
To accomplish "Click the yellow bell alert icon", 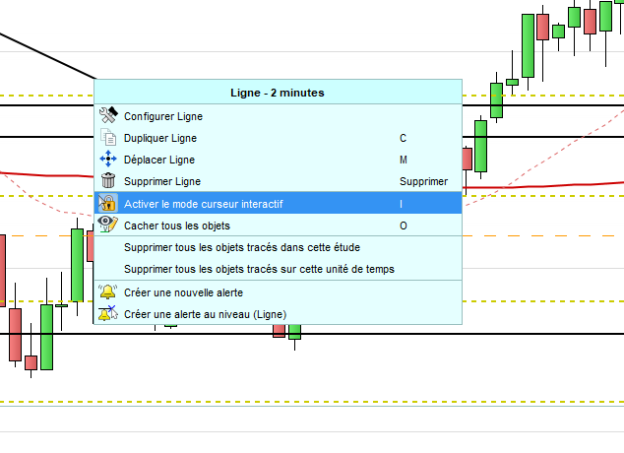I will coord(108,291).
